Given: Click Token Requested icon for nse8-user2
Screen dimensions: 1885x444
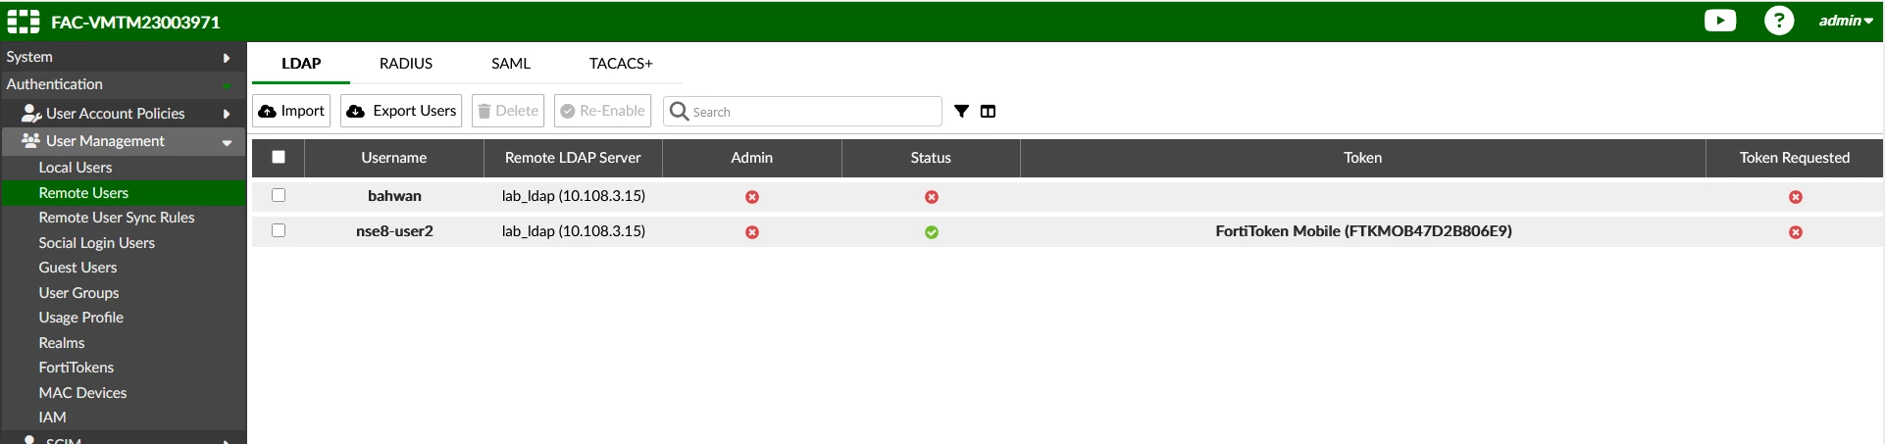Looking at the screenshot, I should click(1796, 232).
